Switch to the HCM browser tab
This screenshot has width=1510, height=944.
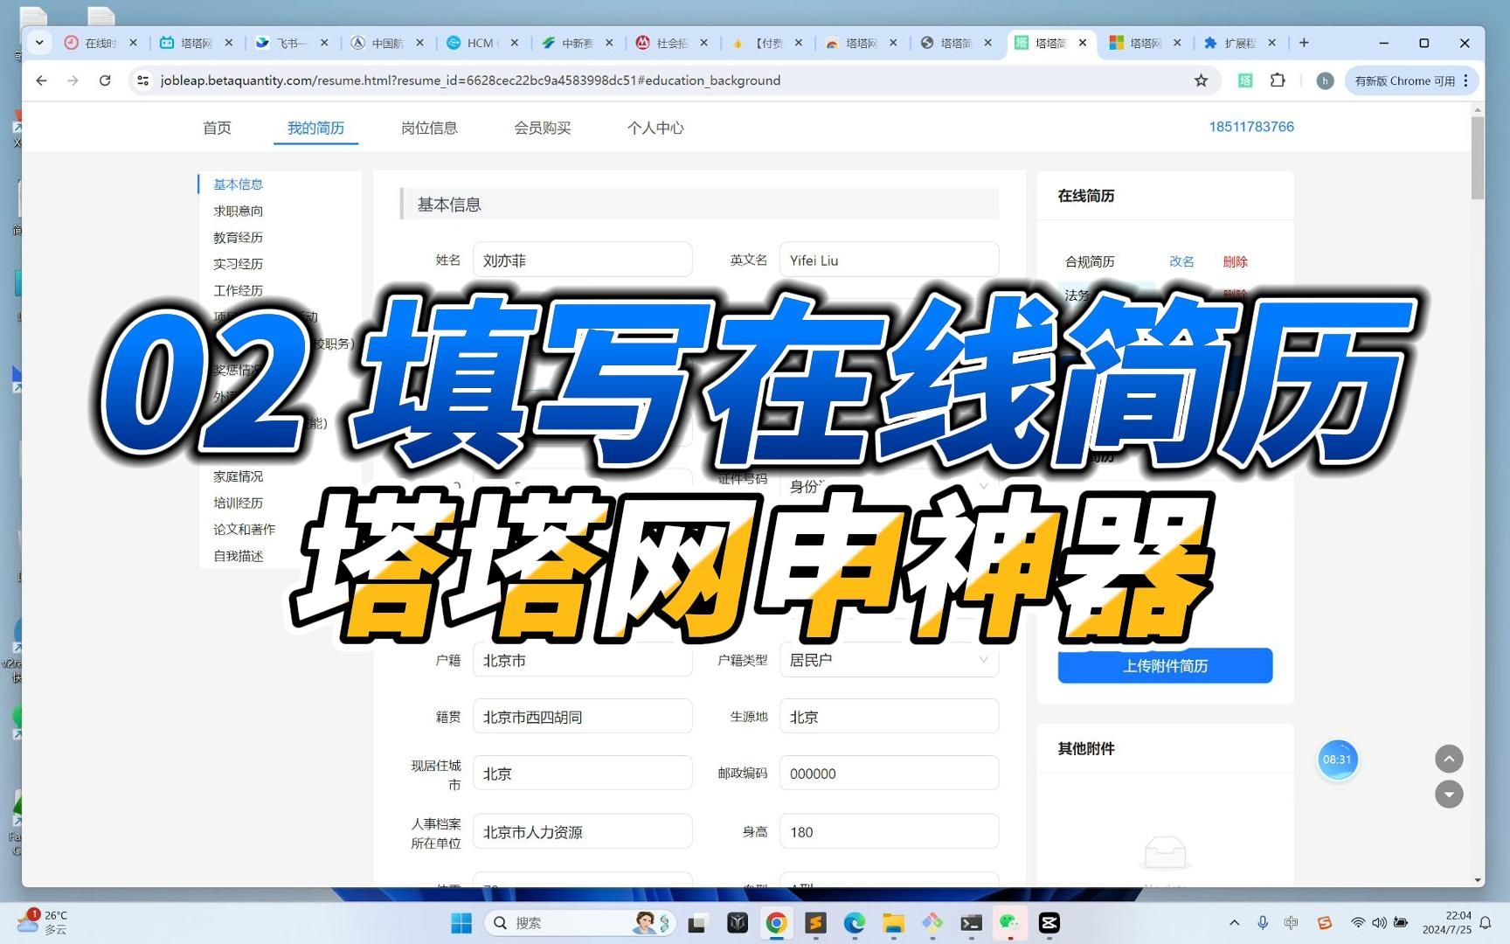pyautogui.click(x=481, y=42)
